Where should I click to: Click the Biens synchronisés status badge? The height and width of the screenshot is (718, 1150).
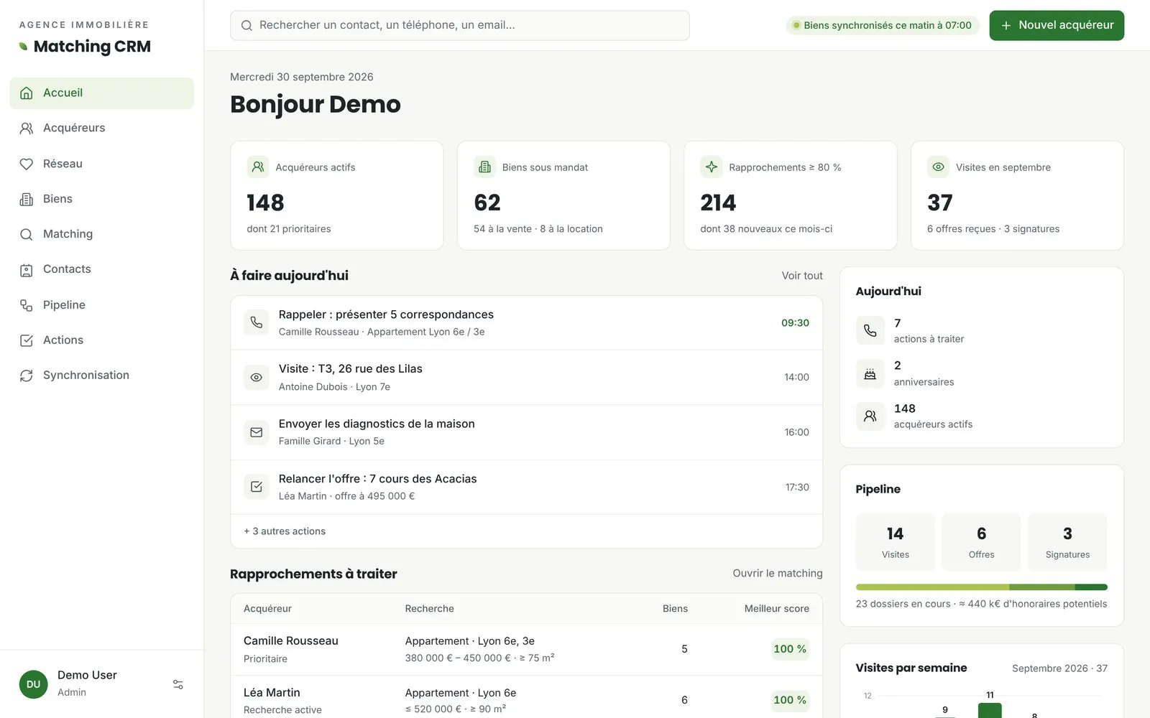coord(882,25)
